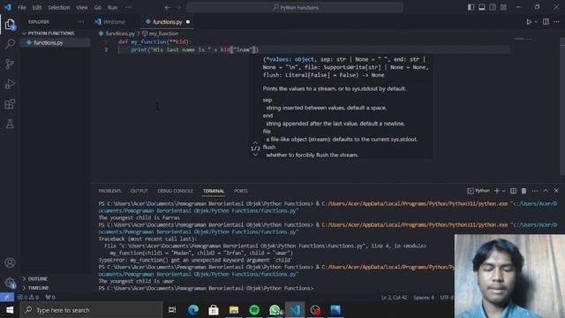Open the File menu
Image resolution: width=565 pixels, height=318 pixels.
coord(21,7)
